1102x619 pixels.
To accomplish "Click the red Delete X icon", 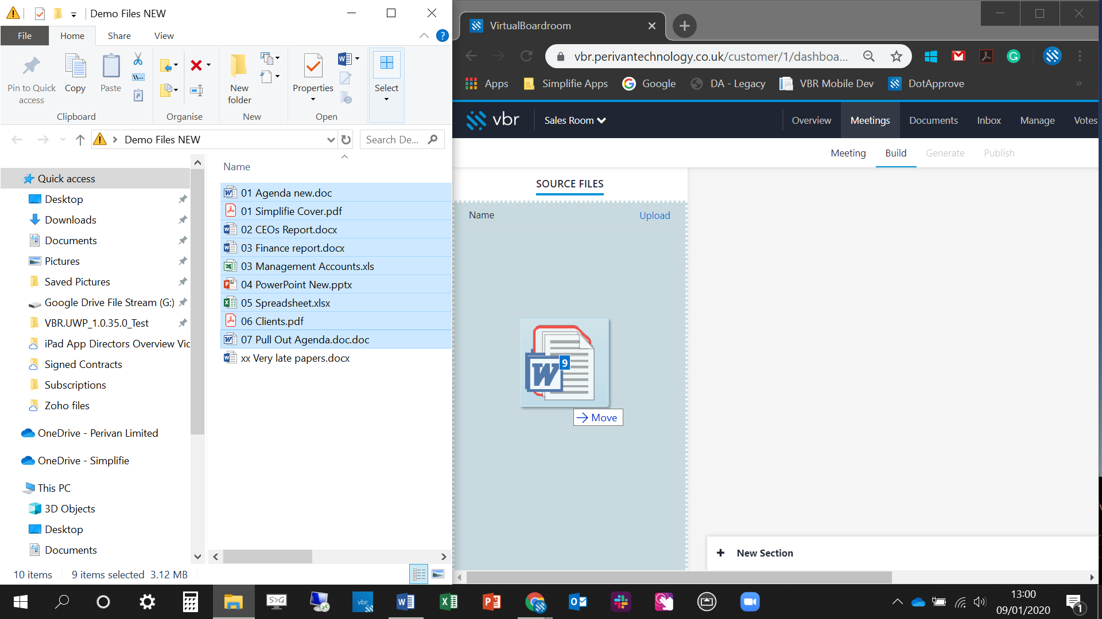I will 196,65.
